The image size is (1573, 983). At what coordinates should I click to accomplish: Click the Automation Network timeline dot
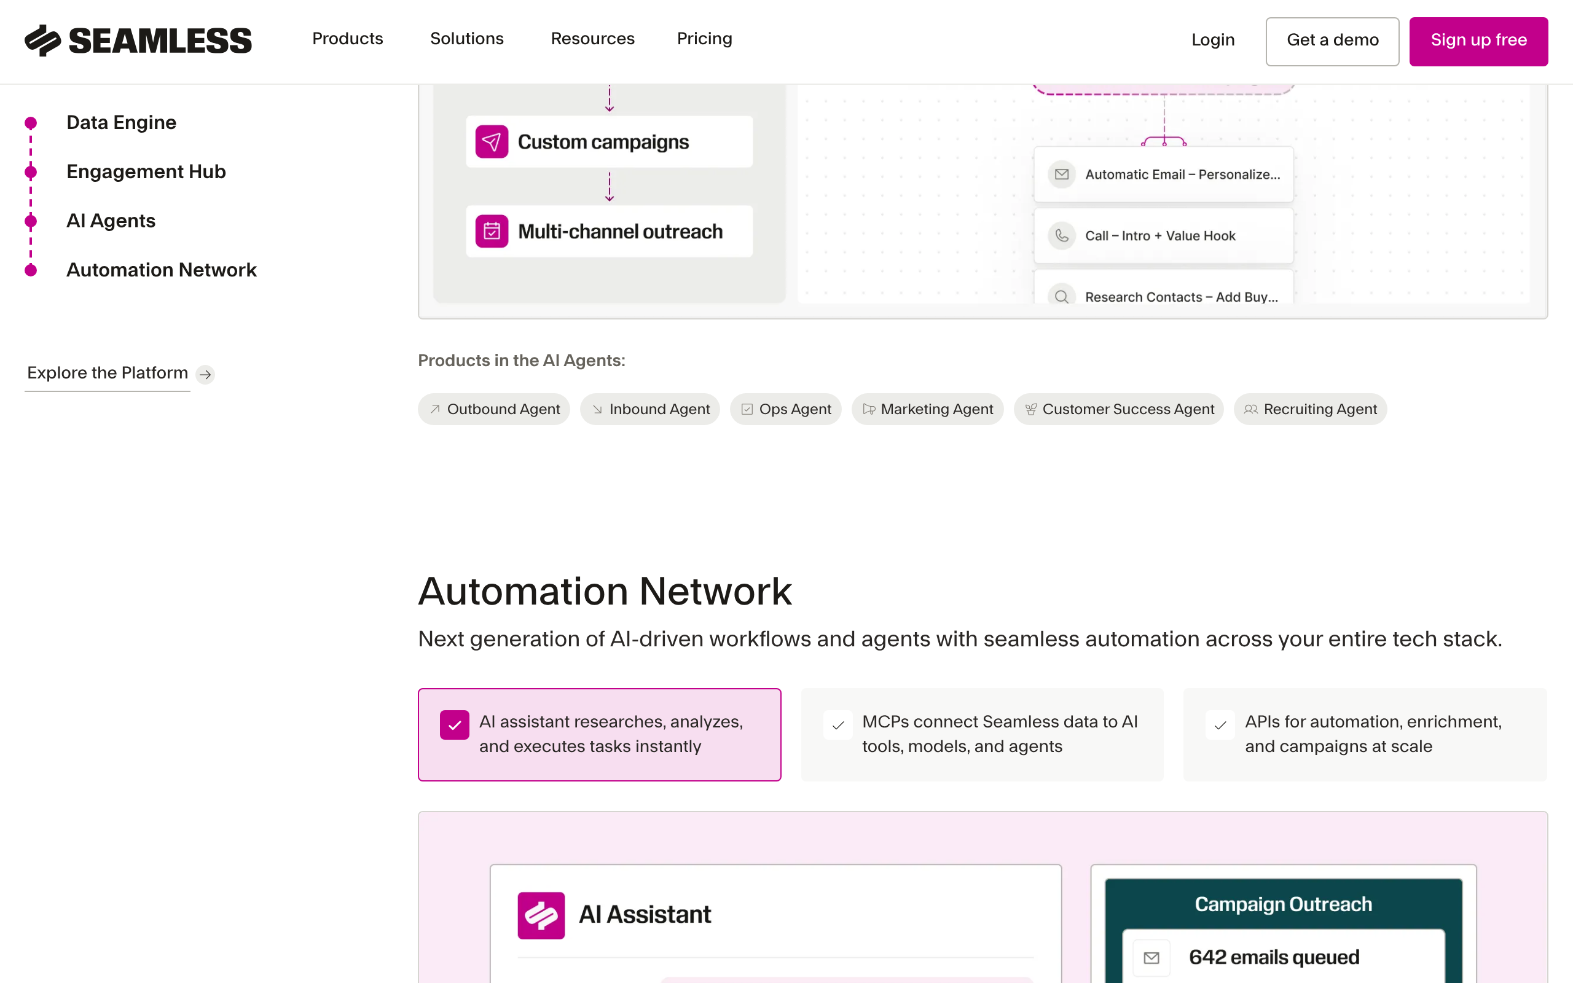coord(31,270)
